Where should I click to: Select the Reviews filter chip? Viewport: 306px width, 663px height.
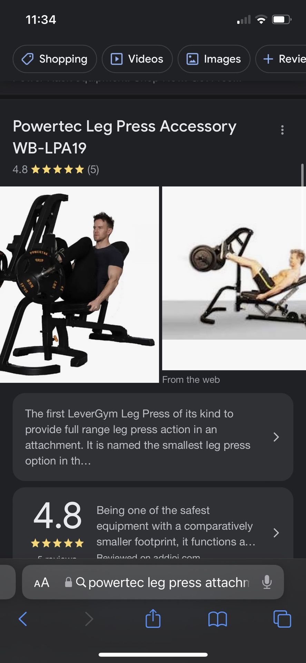point(281,59)
